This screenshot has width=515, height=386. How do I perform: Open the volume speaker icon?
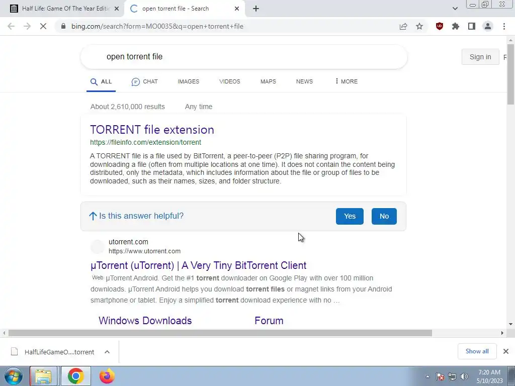click(464, 376)
